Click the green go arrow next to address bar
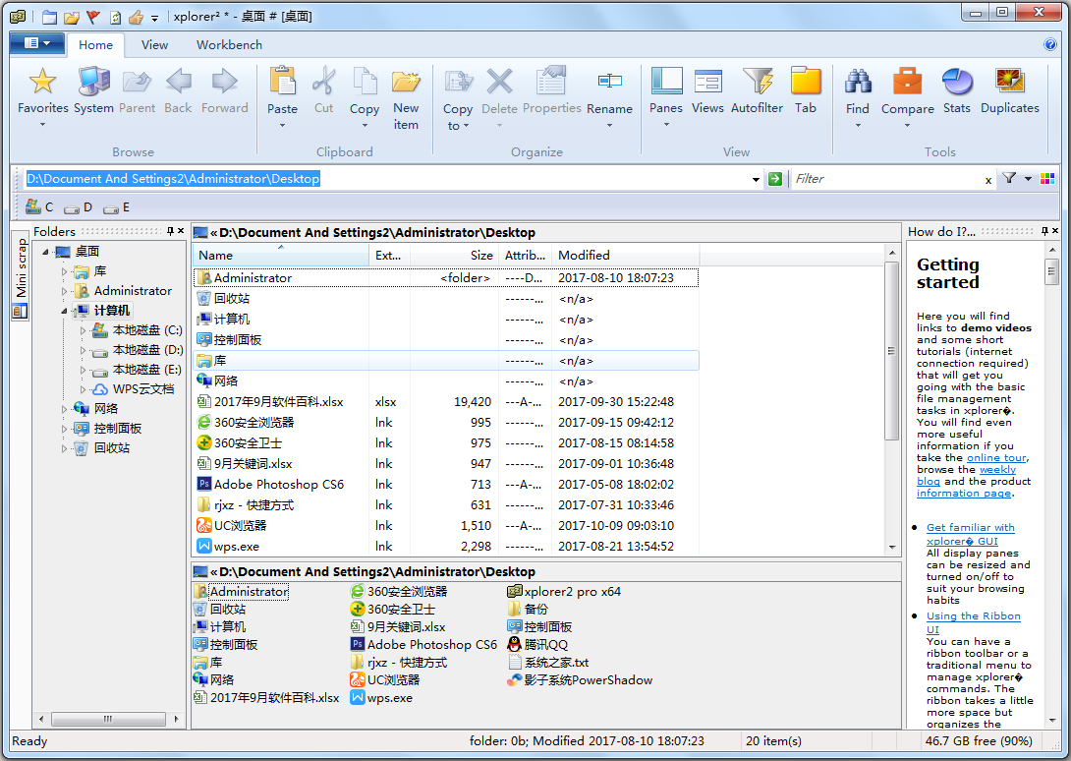This screenshot has height=761, width=1071. (x=773, y=178)
